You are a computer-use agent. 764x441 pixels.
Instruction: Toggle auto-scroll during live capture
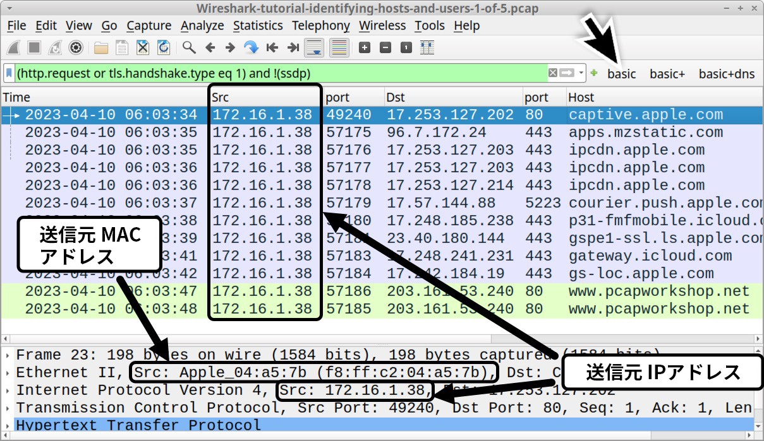coord(314,47)
